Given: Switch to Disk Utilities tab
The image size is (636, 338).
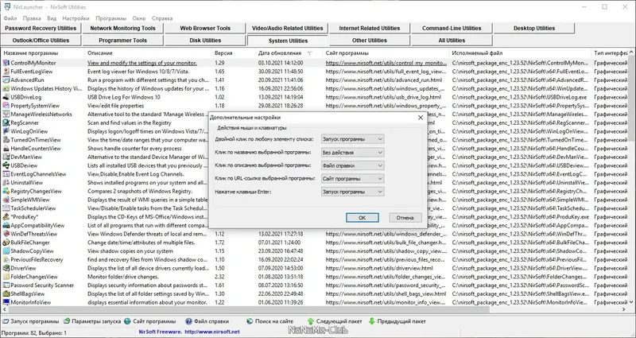Looking at the screenshot, I should tap(205, 41).
